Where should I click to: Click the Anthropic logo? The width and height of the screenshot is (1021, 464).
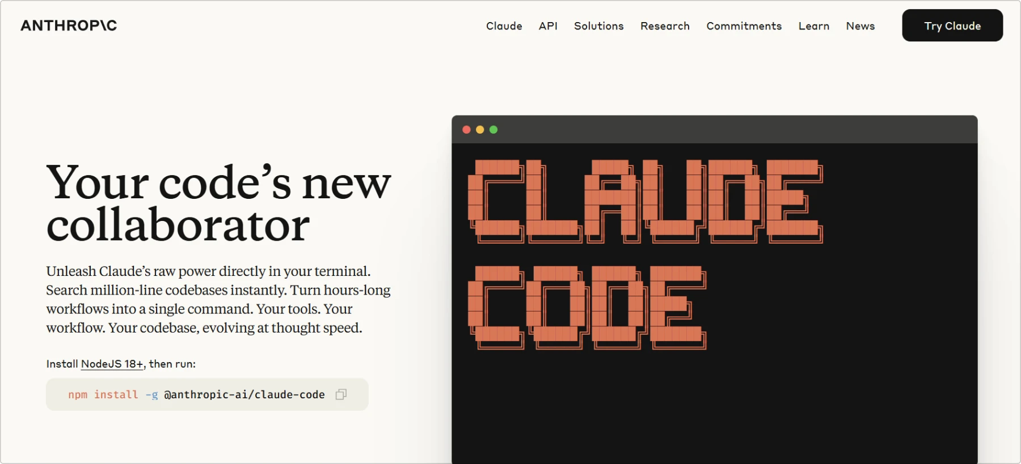point(69,25)
